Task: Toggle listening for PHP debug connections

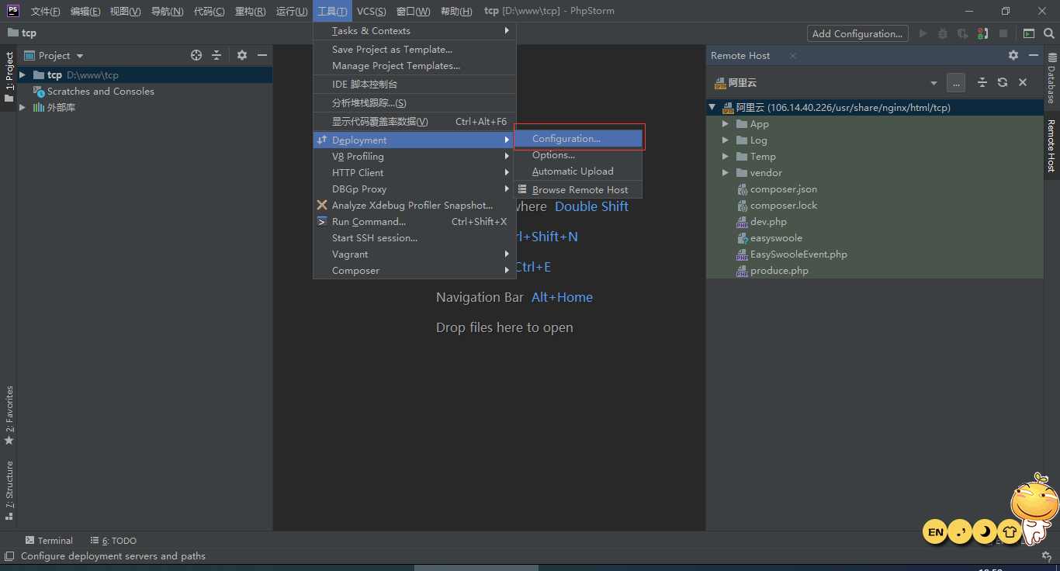Action: pos(983,33)
